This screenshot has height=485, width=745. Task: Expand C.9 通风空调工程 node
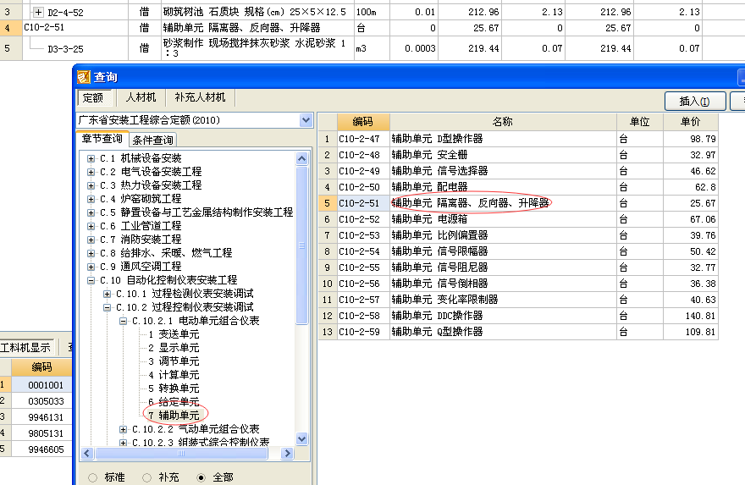tap(91, 267)
